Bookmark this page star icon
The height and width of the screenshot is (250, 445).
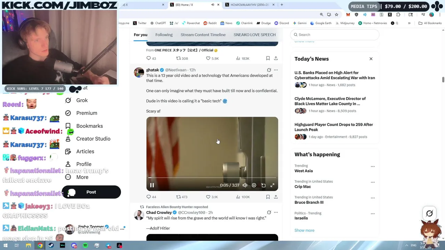tap(336, 15)
